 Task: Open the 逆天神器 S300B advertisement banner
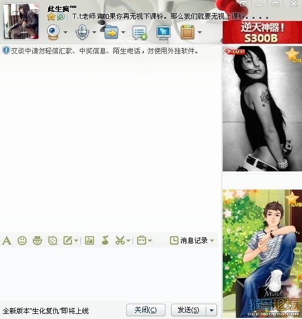(x=262, y=32)
